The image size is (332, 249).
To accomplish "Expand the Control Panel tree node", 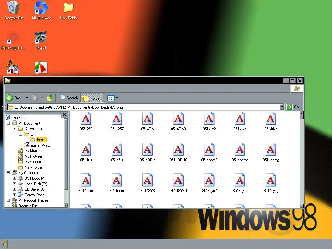I will (14, 195).
